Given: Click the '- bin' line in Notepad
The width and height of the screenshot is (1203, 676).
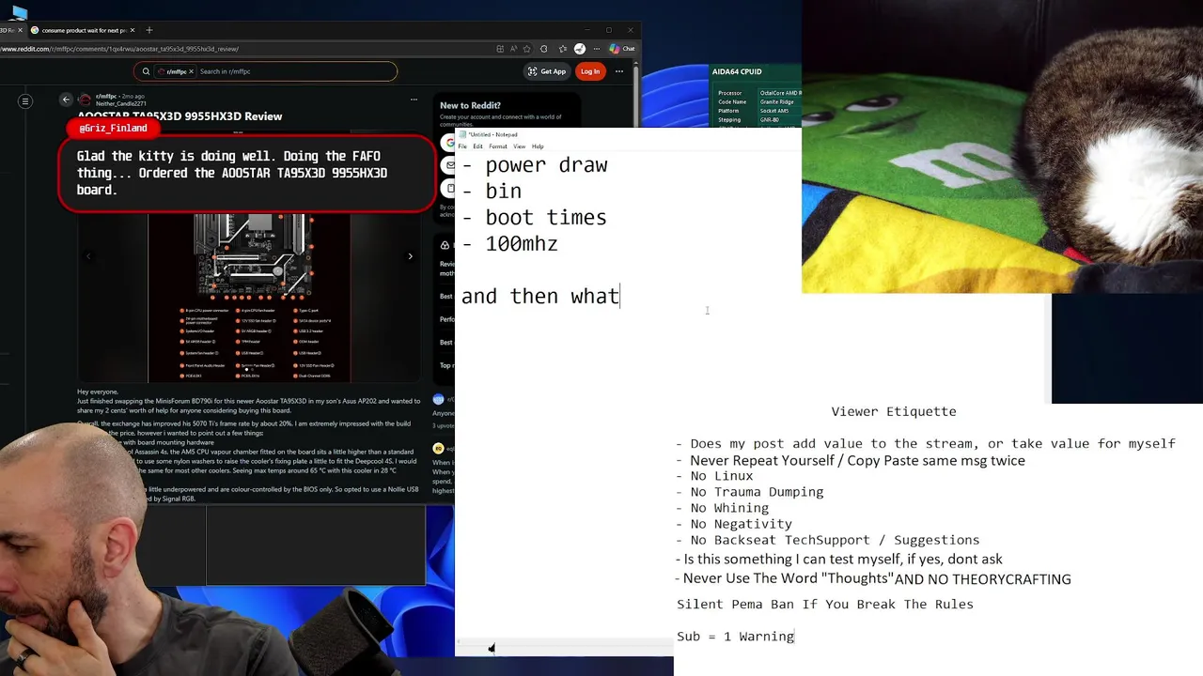Looking at the screenshot, I should click(x=491, y=192).
